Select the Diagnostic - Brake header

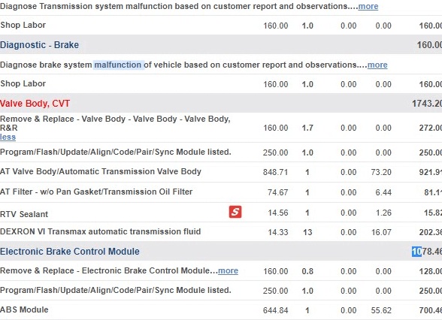(x=39, y=45)
